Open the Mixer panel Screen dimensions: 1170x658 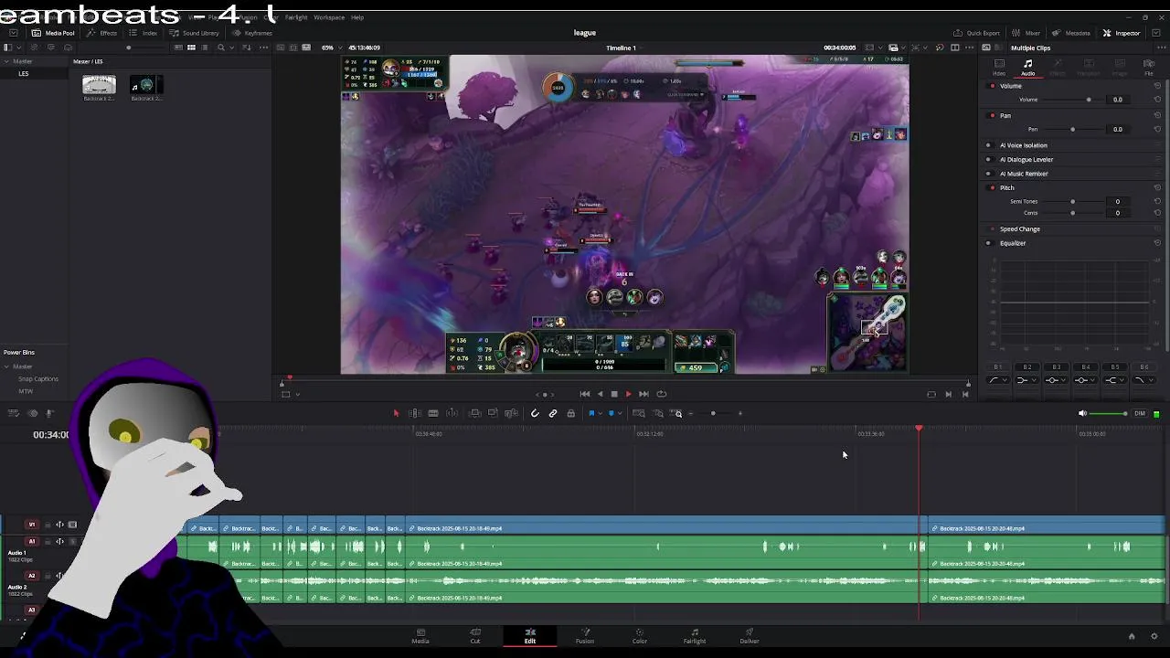pos(1026,33)
